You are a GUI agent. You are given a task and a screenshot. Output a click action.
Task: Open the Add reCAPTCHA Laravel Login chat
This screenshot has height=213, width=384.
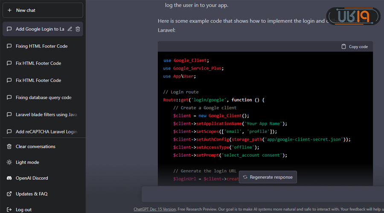pyautogui.click(x=46, y=132)
